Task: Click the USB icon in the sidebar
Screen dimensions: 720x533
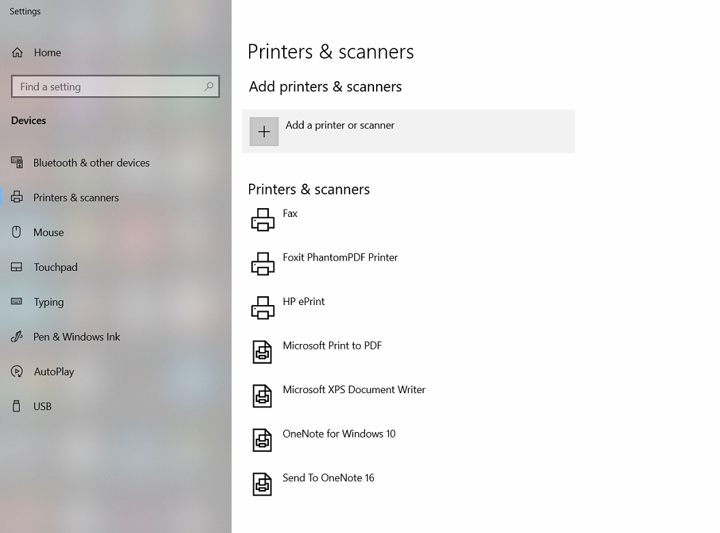Action: tap(16, 406)
